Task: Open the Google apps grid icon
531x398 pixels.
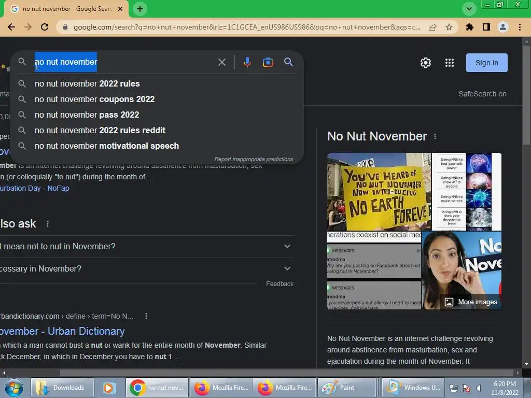Action: [x=450, y=63]
